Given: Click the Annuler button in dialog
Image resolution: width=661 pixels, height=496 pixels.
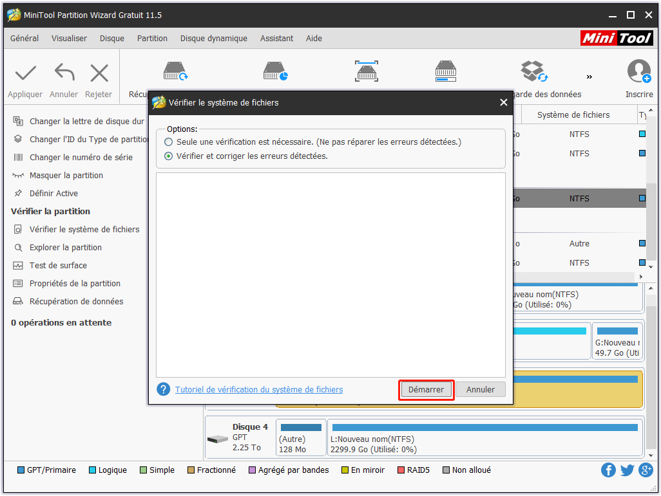Looking at the screenshot, I should [x=481, y=390].
